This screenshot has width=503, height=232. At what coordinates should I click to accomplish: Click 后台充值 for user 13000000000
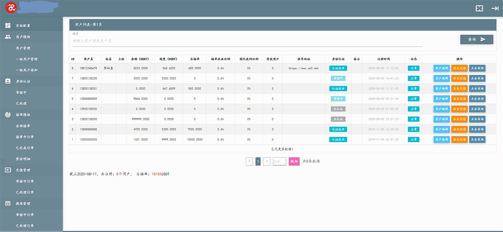point(459,140)
